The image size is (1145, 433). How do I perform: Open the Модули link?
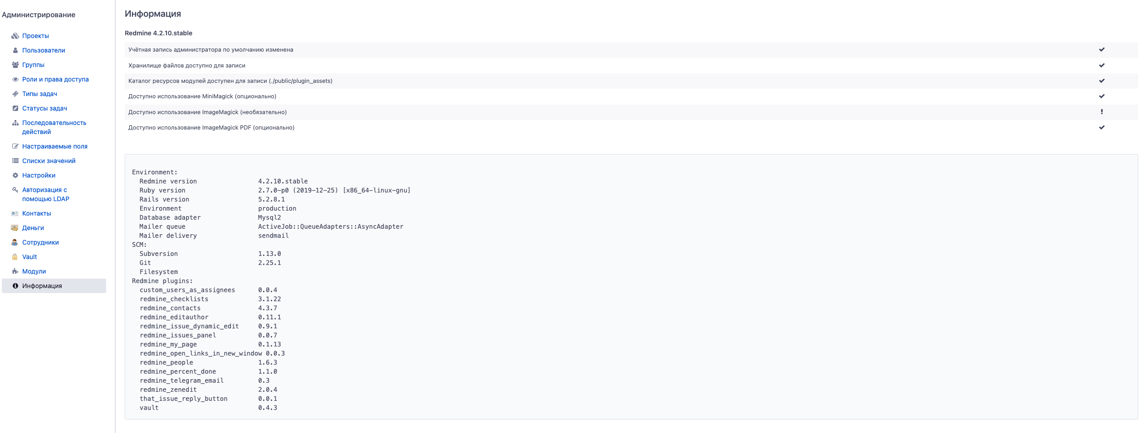click(x=34, y=271)
